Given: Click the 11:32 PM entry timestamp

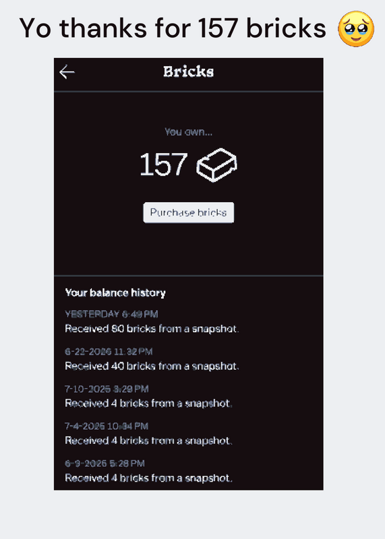Looking at the screenshot, I should click(x=109, y=351).
